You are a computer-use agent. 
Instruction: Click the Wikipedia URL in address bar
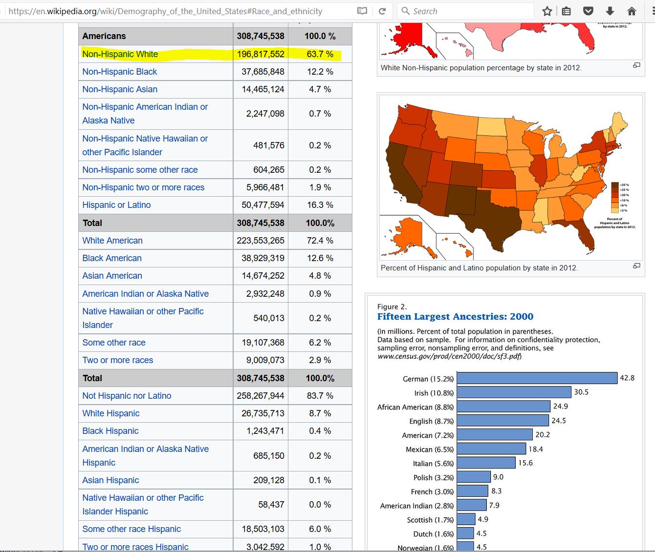pos(165,11)
